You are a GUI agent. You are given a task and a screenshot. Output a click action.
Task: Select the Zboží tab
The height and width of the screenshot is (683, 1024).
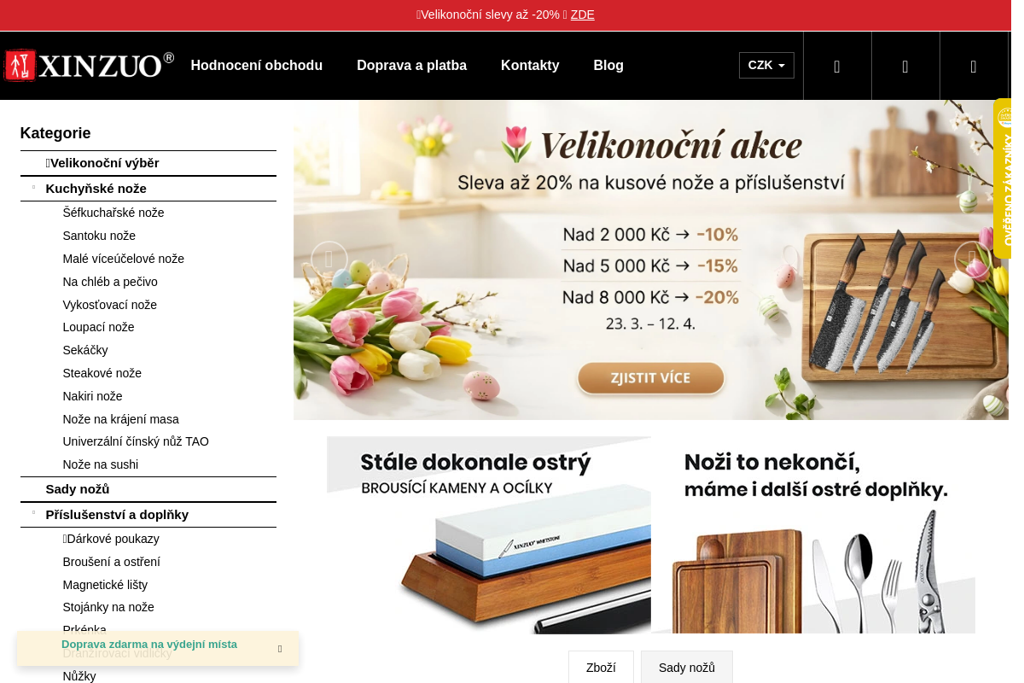pyautogui.click(x=601, y=667)
